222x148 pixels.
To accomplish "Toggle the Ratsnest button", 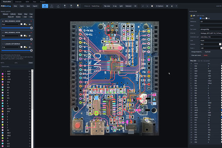I will [x=128, y=6].
